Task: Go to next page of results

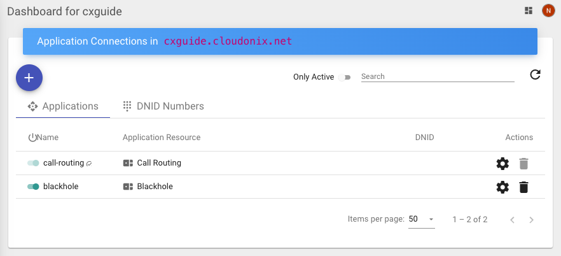Action: click(532, 220)
